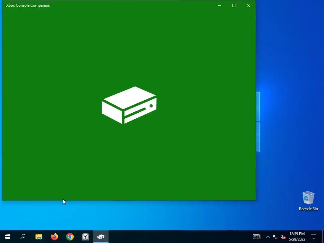Open Firefox from the taskbar
324x243 pixels.
54,237
